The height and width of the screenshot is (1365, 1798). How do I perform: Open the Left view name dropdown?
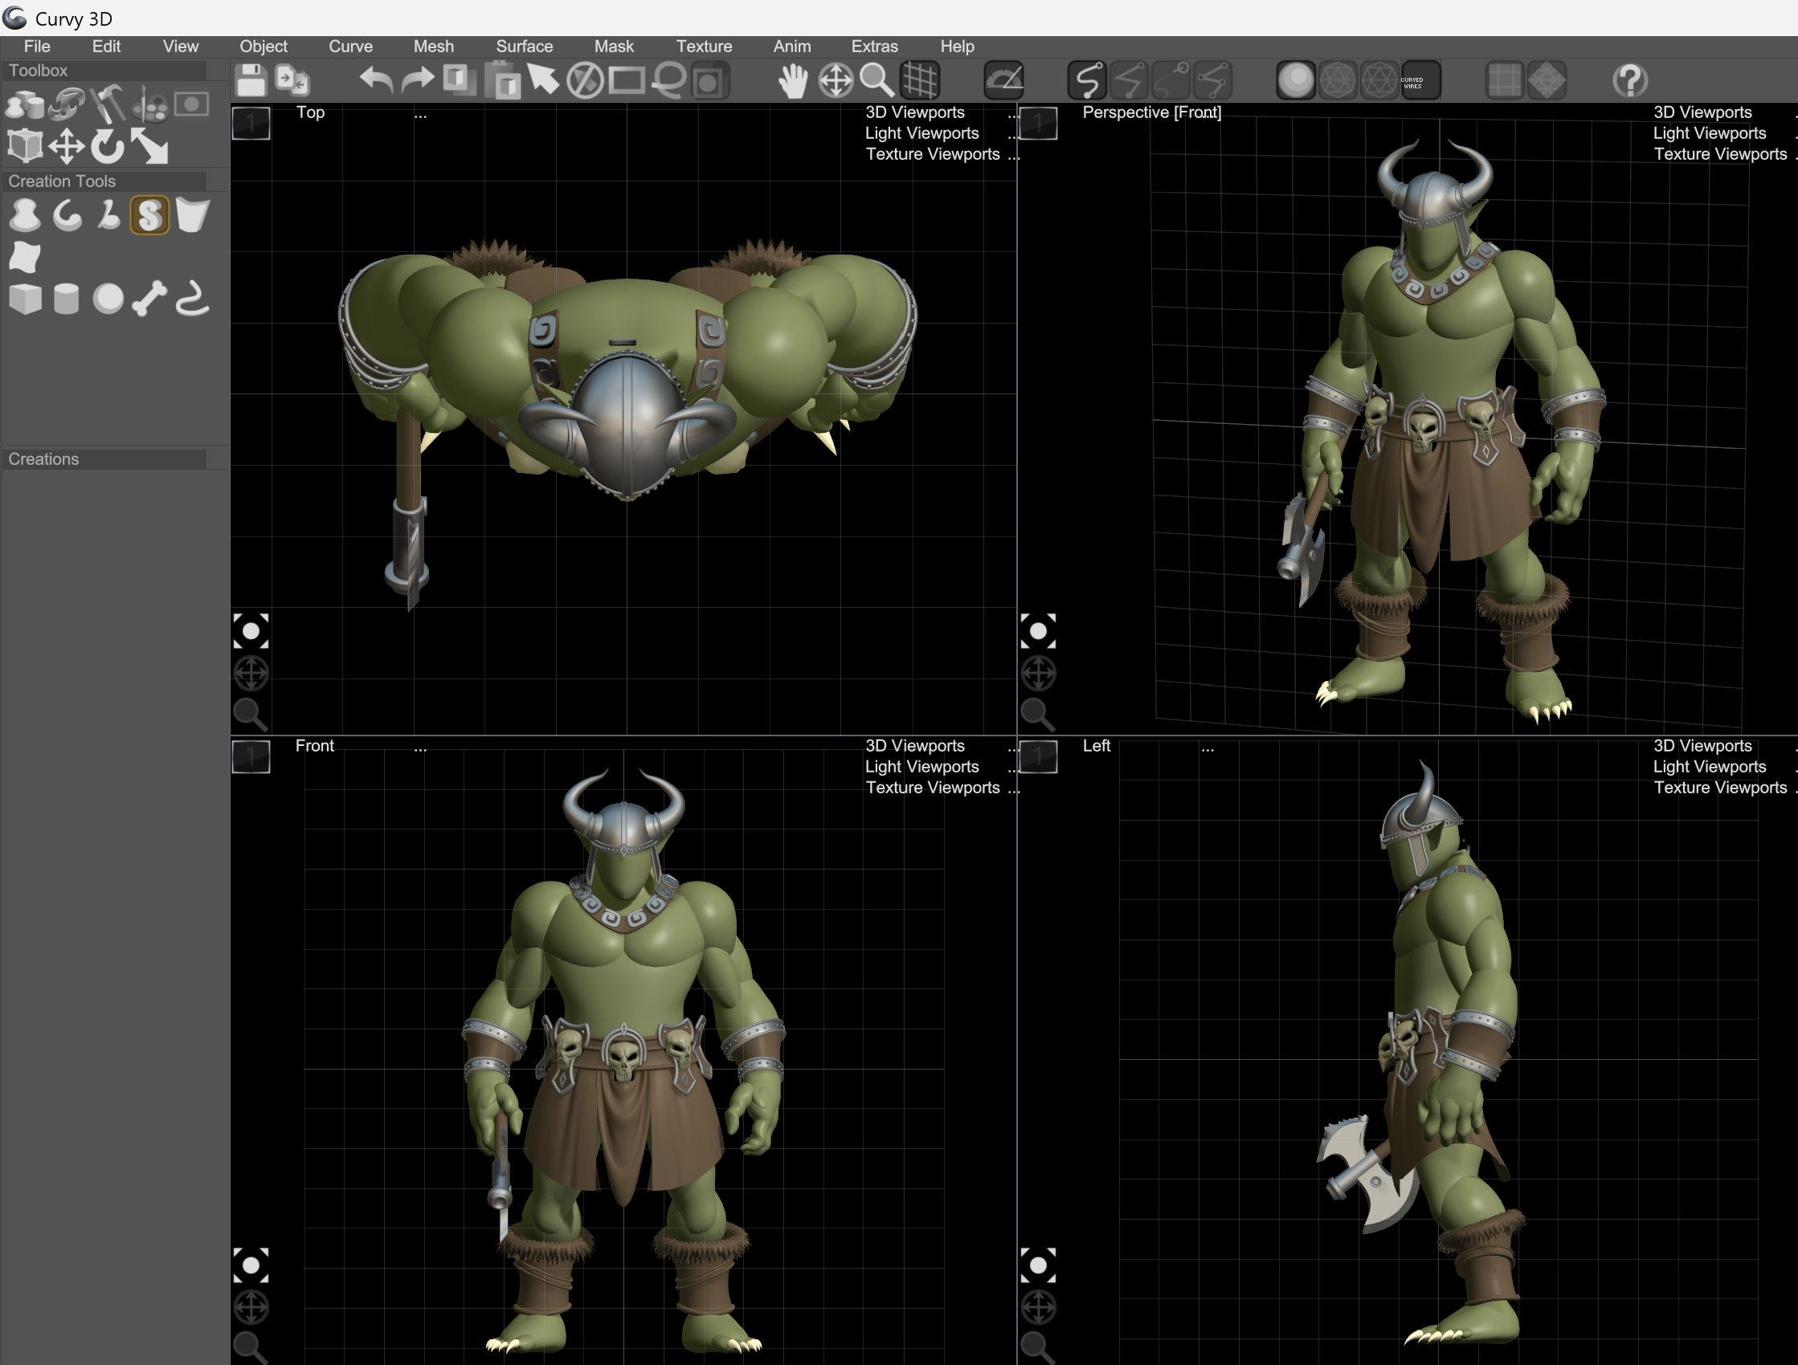pyautogui.click(x=1096, y=746)
